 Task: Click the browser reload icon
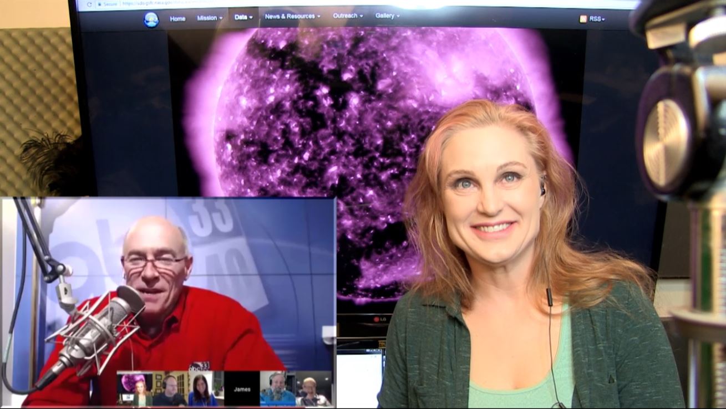(89, 4)
